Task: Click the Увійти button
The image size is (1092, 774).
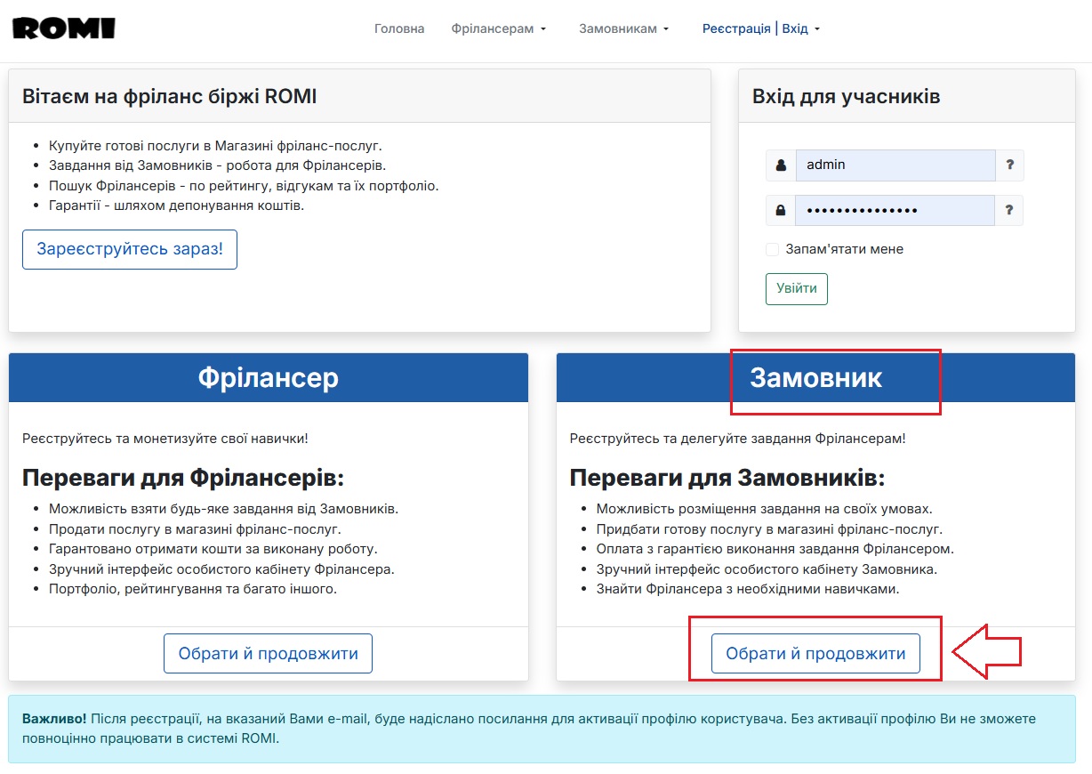Action: pyautogui.click(x=796, y=288)
